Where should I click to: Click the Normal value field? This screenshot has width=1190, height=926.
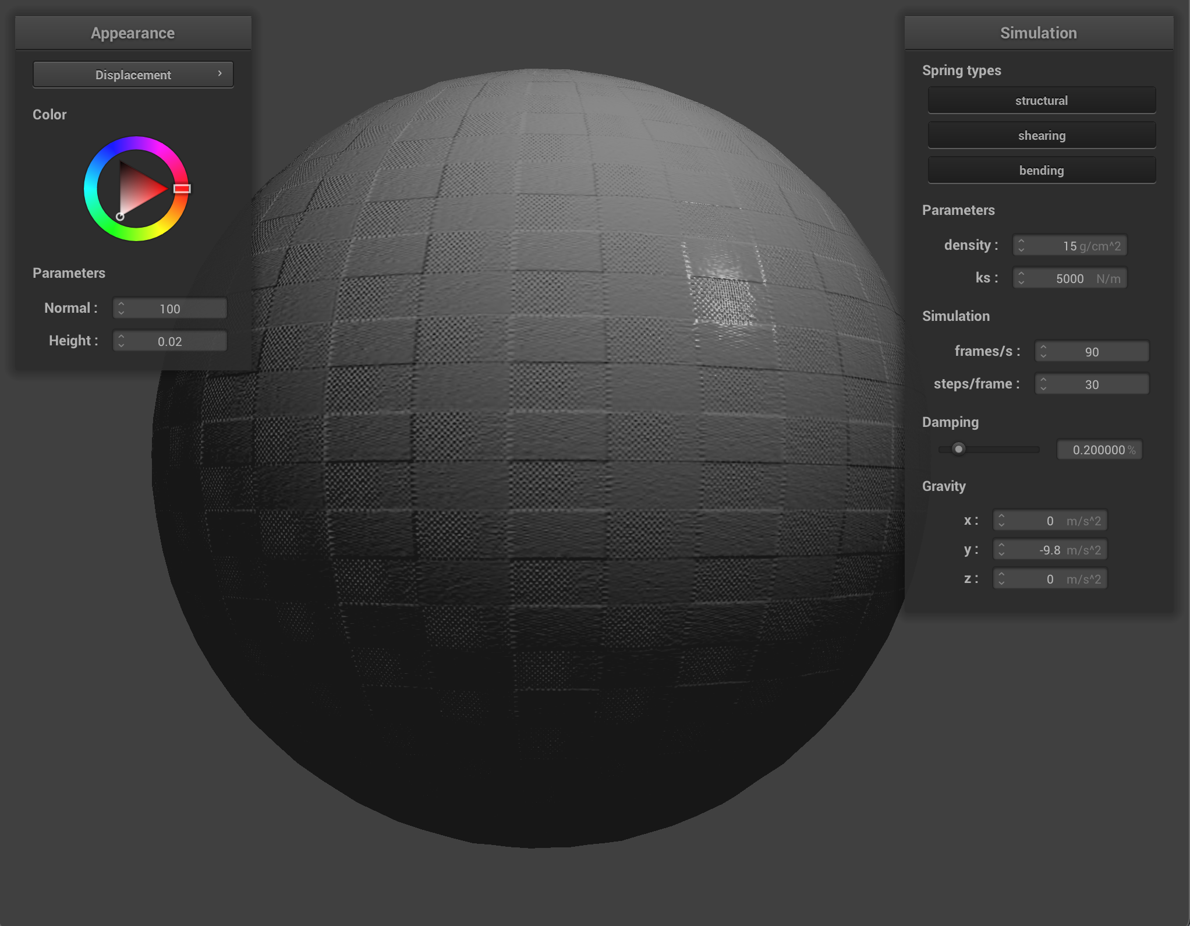click(x=170, y=309)
